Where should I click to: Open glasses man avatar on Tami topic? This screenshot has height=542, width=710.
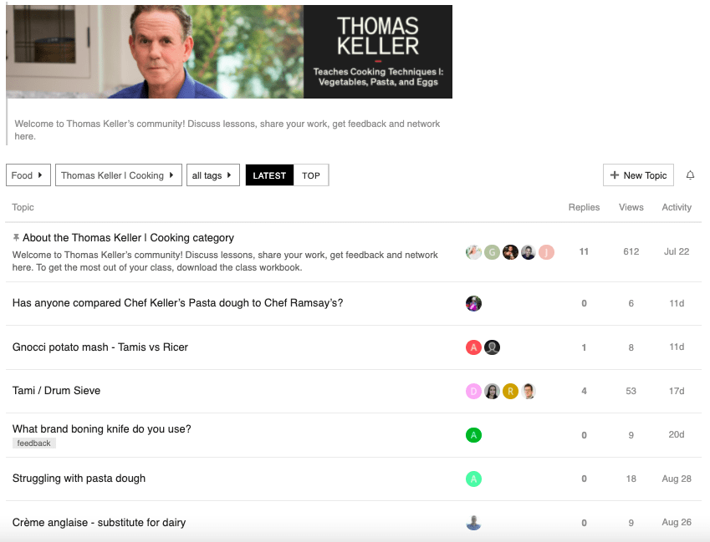click(x=529, y=391)
